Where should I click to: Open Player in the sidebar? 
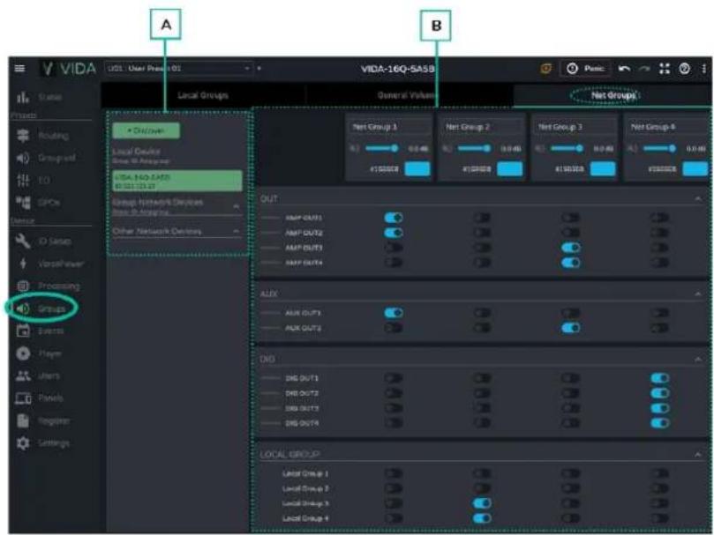click(x=39, y=353)
